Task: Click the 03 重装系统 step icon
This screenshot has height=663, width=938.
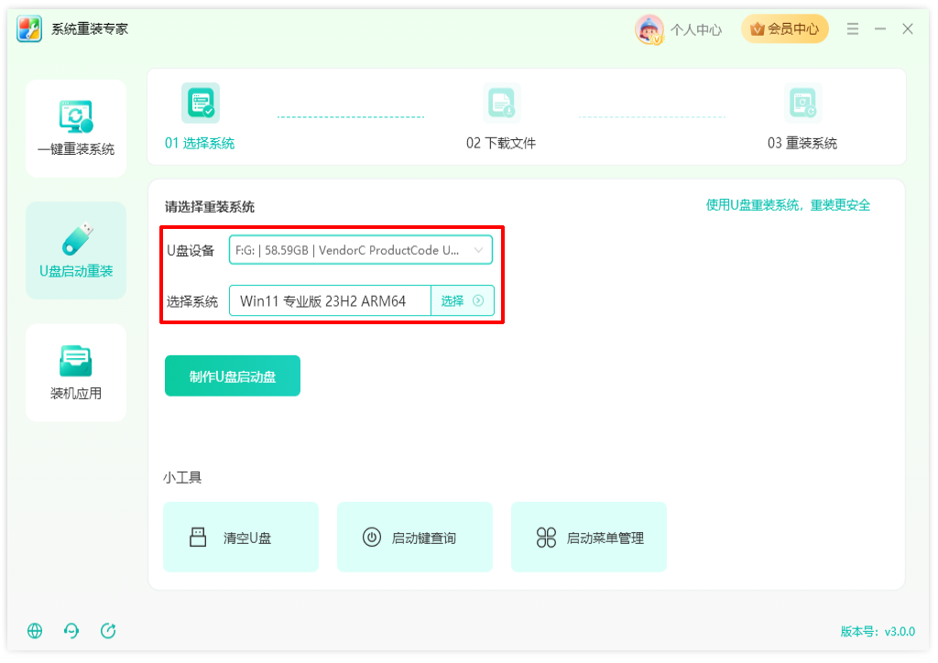Action: click(802, 103)
